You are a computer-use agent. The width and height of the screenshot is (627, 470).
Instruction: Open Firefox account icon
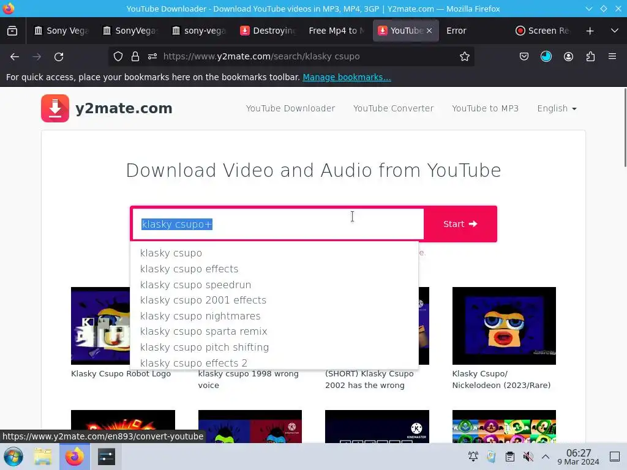click(568, 57)
